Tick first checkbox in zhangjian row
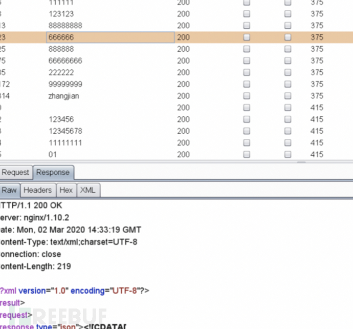The height and width of the screenshot is (329, 353). click(247, 96)
